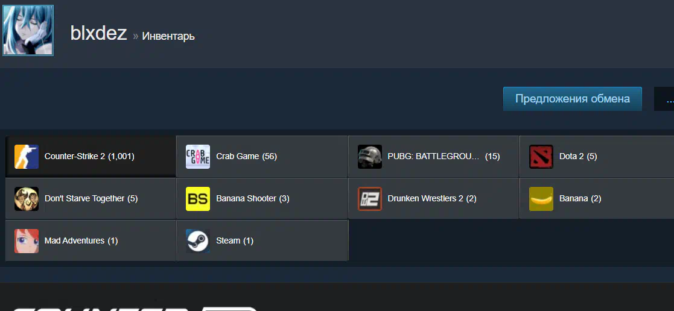
Task: Select the yellow BS Banana Shooter icon
Action: [x=198, y=198]
